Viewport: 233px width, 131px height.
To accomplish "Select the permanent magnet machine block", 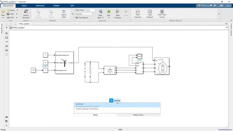I will click(162, 66).
